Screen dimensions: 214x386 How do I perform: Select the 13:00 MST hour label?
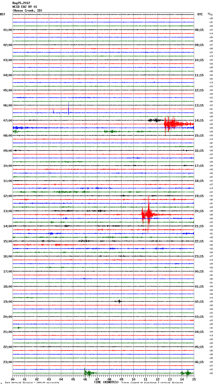coord(8,211)
